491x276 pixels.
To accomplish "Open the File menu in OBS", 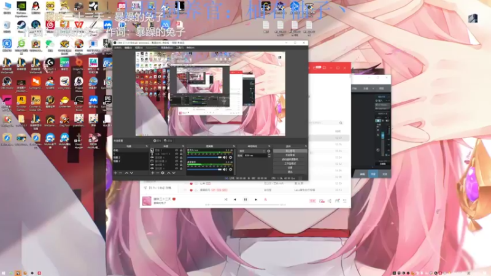I will point(118,48).
